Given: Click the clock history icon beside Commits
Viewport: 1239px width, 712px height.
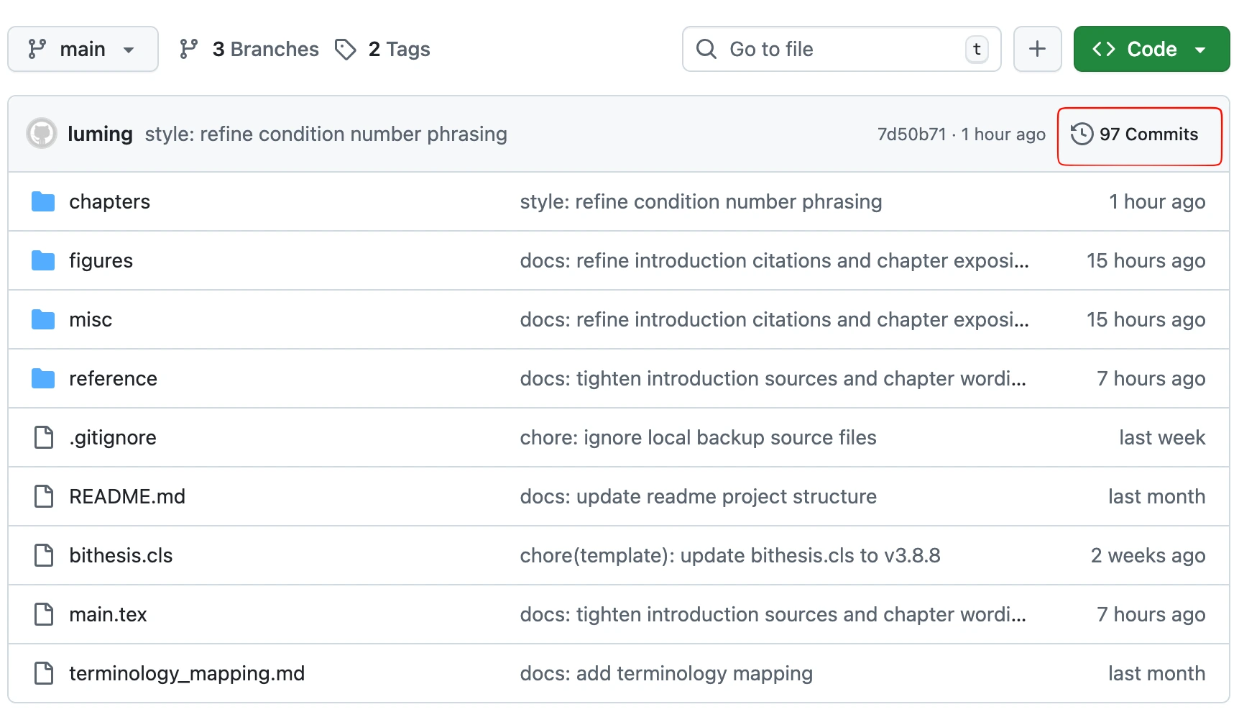Looking at the screenshot, I should coord(1082,134).
